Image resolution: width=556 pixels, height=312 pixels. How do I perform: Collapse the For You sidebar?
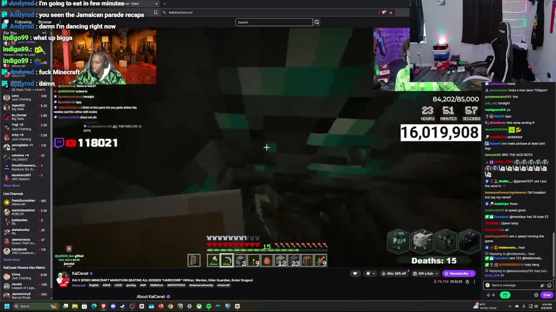(44, 33)
